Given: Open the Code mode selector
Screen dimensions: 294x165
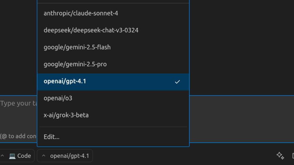Looking at the screenshot, I should [17, 156].
